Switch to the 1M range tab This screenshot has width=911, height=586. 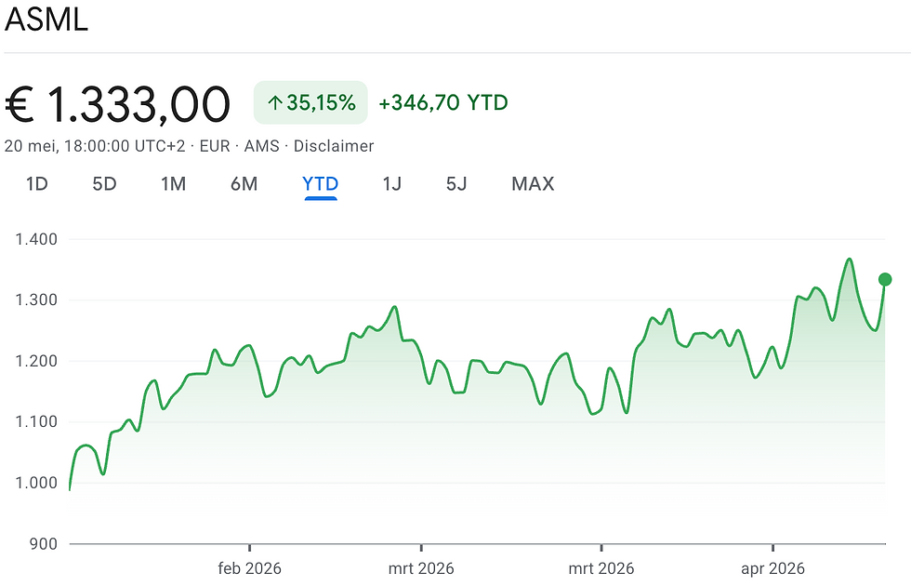tap(173, 184)
